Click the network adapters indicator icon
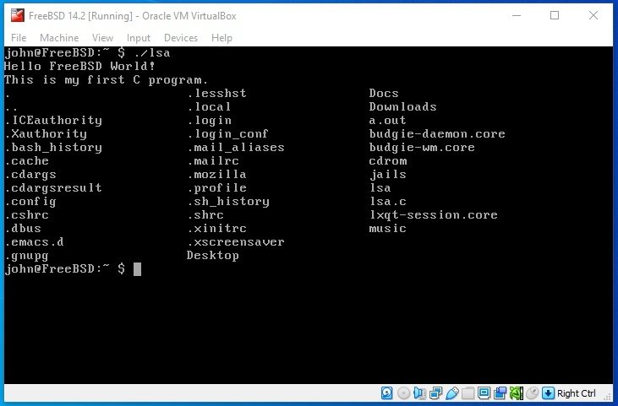This screenshot has width=618, height=406. [435, 393]
